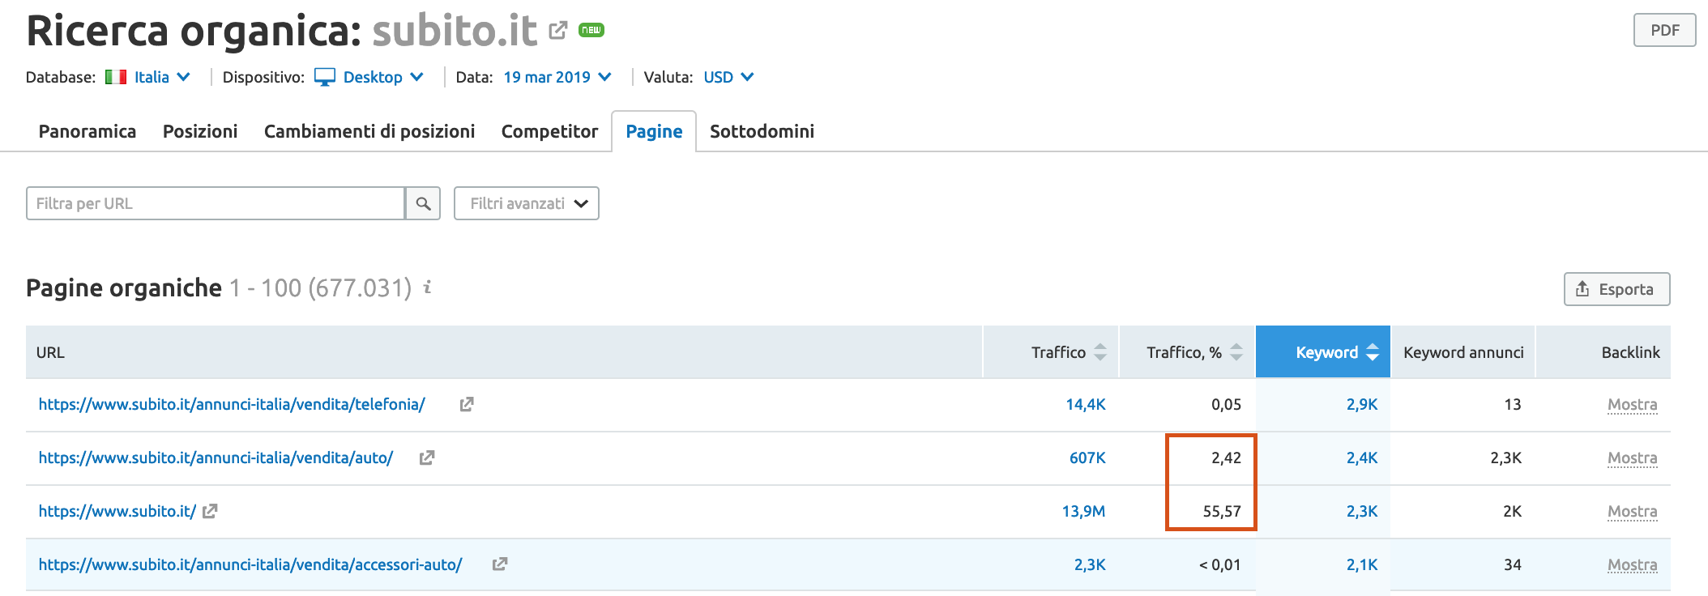Viewport: 1708px width, 596px height.
Task: Open the USD currency dropdown
Action: coord(728,77)
